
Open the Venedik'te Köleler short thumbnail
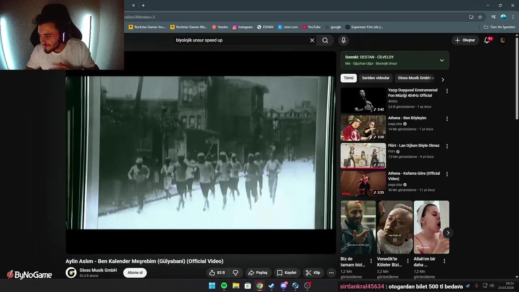click(x=395, y=227)
